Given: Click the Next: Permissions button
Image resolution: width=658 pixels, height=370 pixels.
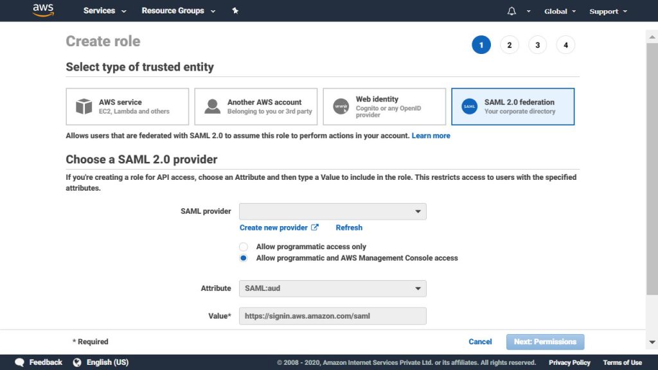Looking at the screenshot, I should click(545, 341).
